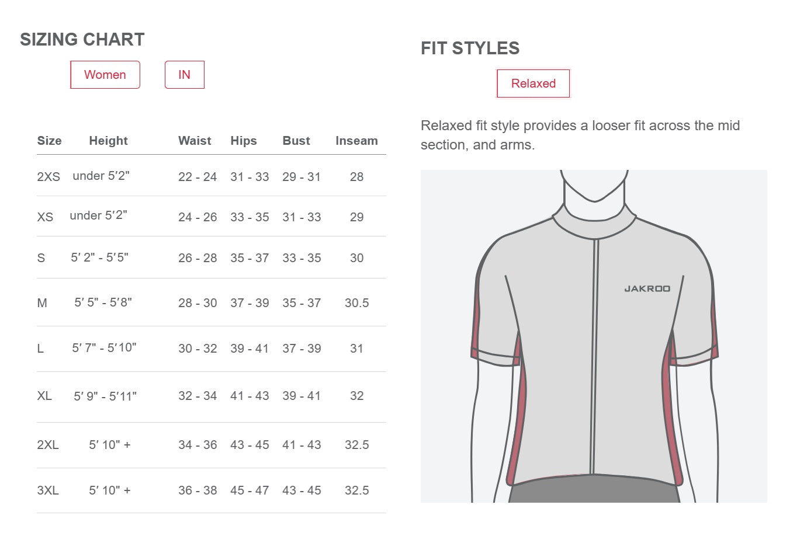Click the Hips column header
Viewport: 790px width, 543px height.
pyautogui.click(x=244, y=141)
